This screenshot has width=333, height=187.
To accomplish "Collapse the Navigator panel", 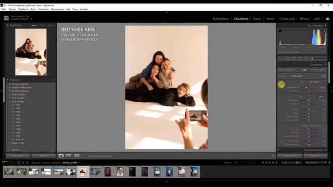I will point(7,25).
